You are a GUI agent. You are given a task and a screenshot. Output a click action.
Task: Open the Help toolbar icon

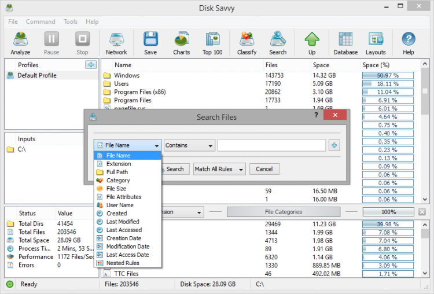(409, 43)
